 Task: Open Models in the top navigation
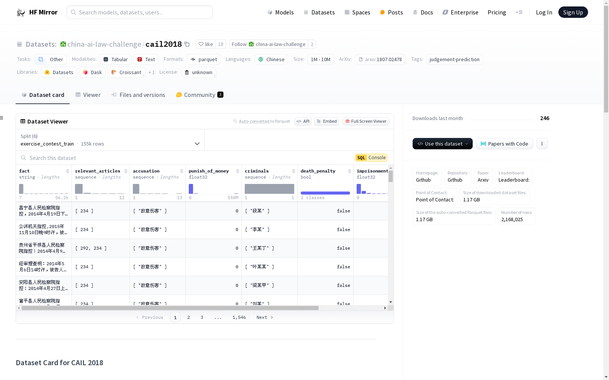point(281,13)
